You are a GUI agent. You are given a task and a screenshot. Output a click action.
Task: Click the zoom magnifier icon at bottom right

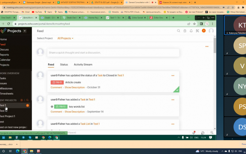coord(212,133)
